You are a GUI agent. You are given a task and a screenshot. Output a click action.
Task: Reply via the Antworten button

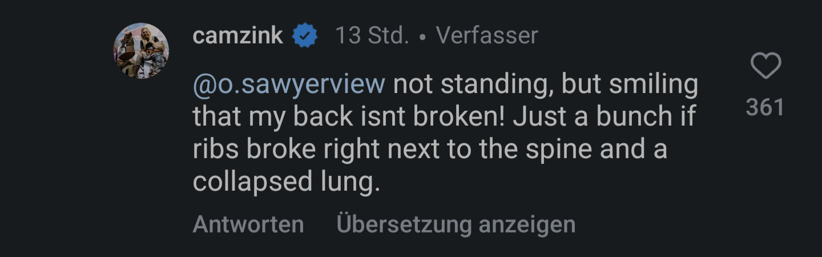[x=248, y=224]
